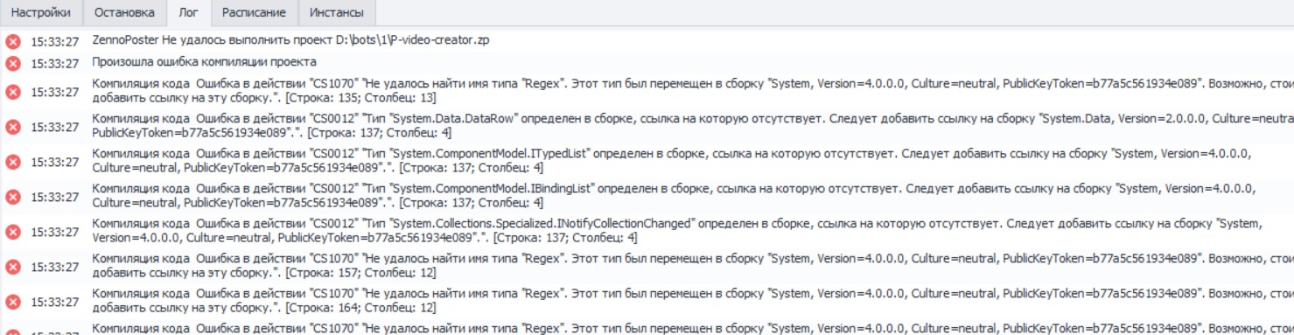The image size is (1294, 335).
Task: Click timestamp of the IBindingList error row
Action: (x=54, y=197)
